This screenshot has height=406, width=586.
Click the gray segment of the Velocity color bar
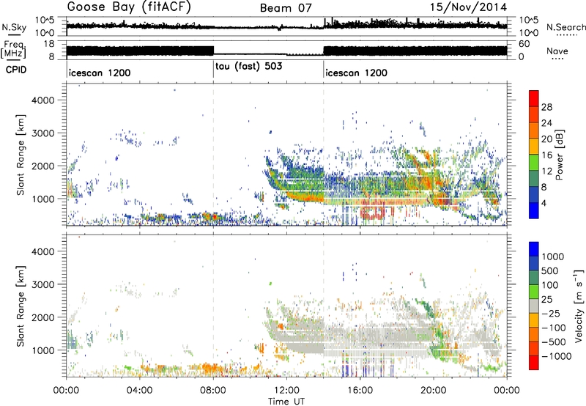coord(534,306)
